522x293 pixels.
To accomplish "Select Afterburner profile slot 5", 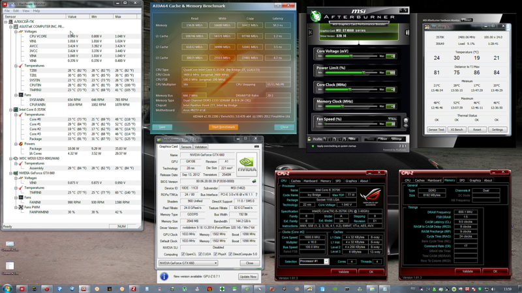I will (x=345, y=139).
